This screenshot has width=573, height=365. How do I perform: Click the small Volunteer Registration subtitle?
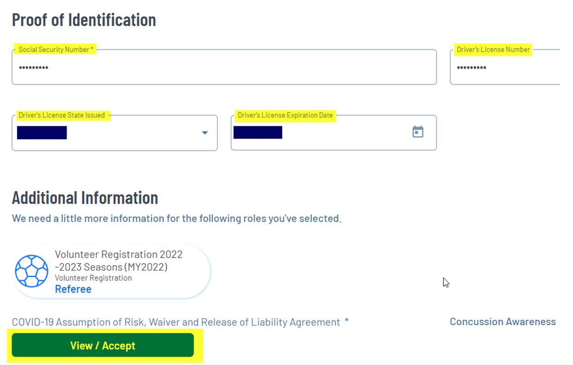click(x=93, y=278)
